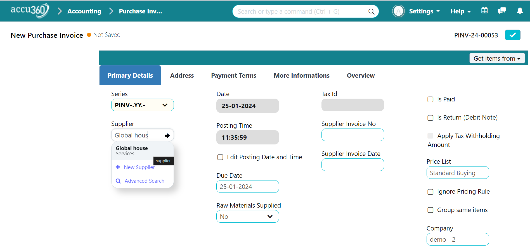
Task: Expand the Get items from menu
Action: tap(497, 58)
